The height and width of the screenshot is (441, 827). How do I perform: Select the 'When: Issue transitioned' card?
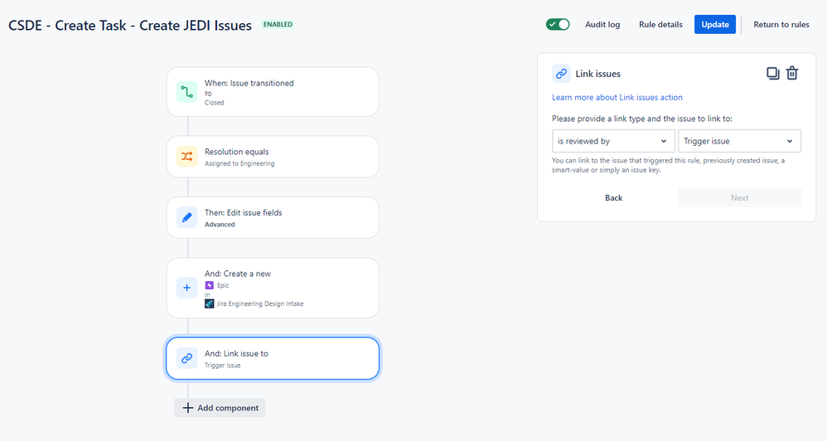coord(273,92)
